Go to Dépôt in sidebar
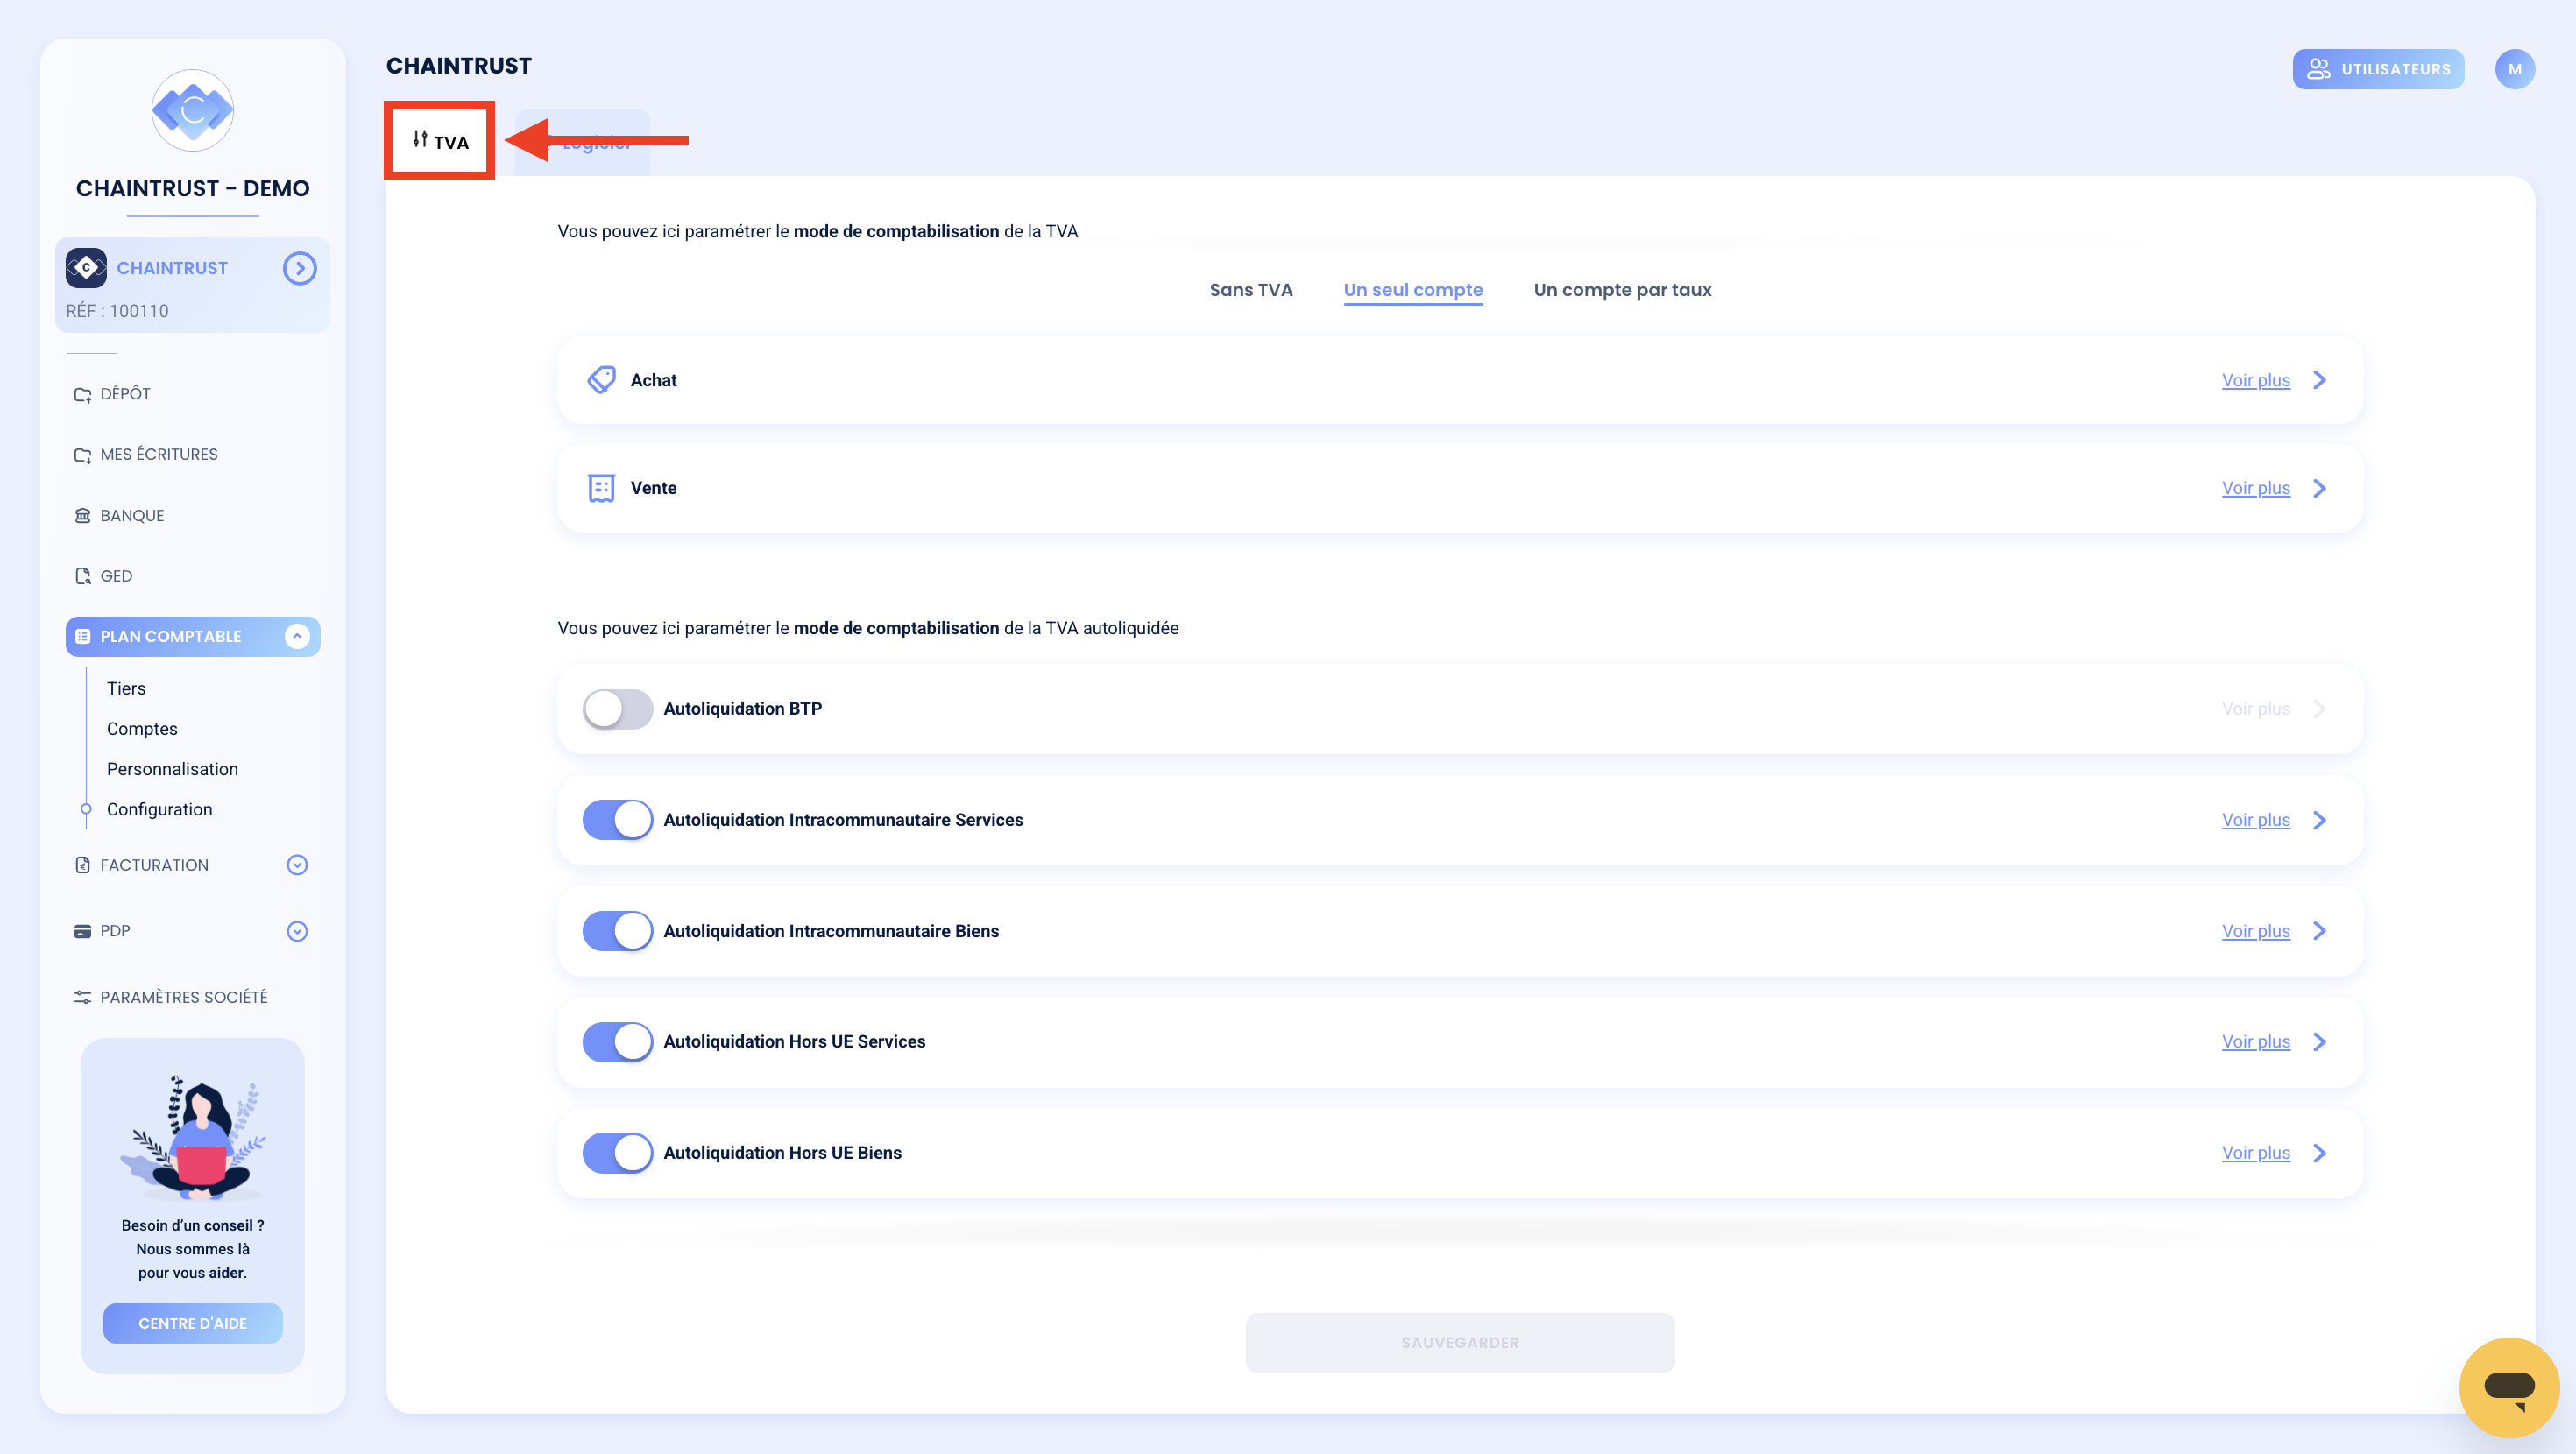 125,394
